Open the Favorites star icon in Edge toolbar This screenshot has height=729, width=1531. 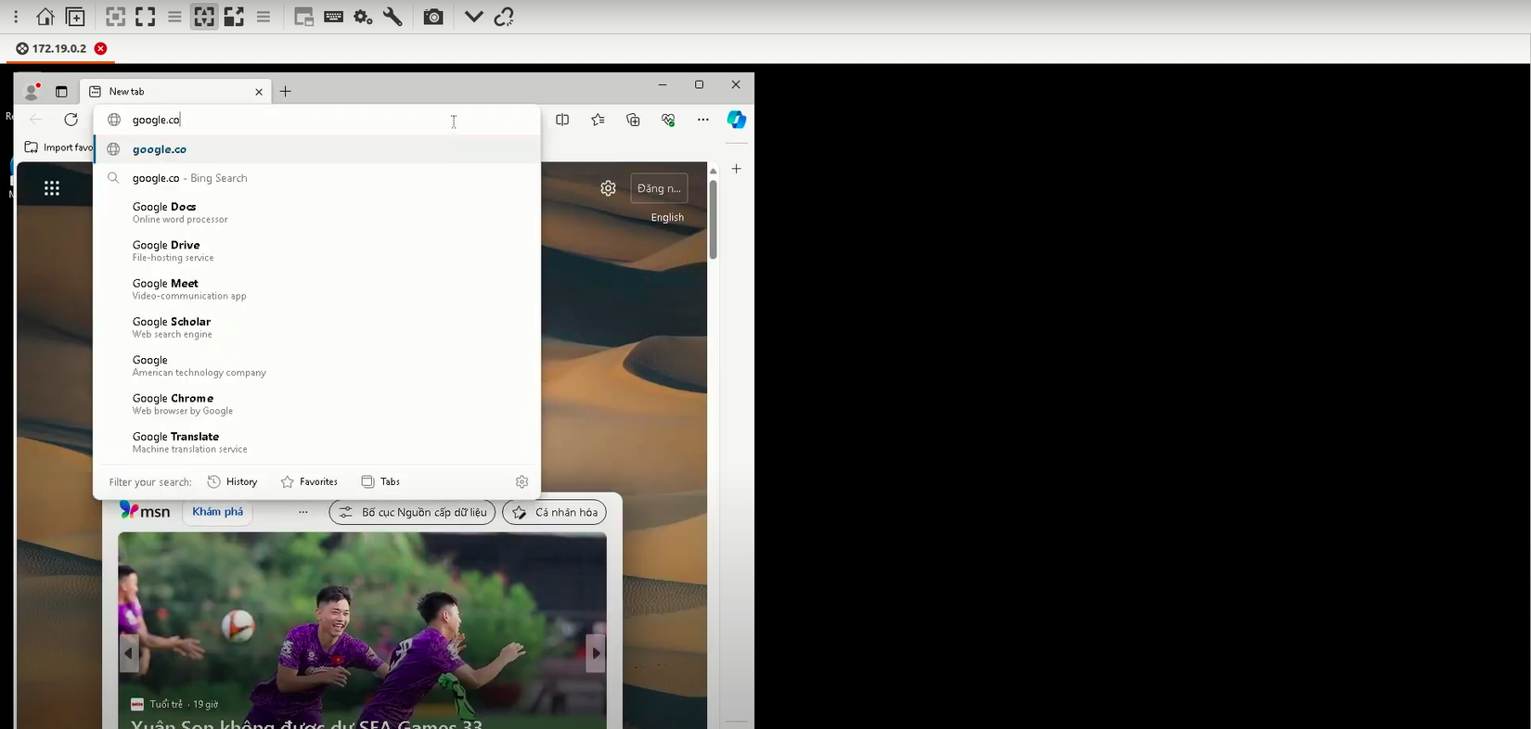(598, 120)
